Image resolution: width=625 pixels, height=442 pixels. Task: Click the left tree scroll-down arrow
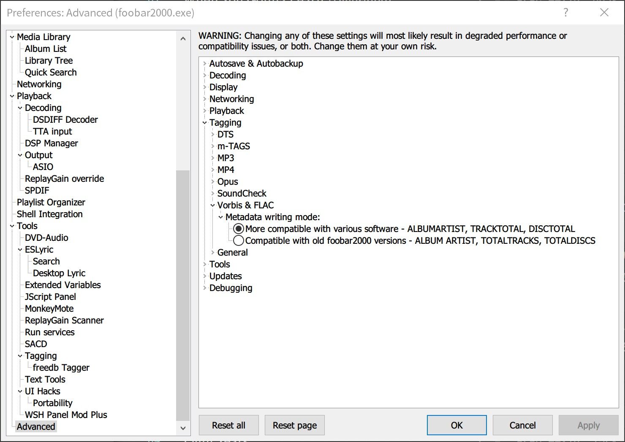click(x=183, y=428)
